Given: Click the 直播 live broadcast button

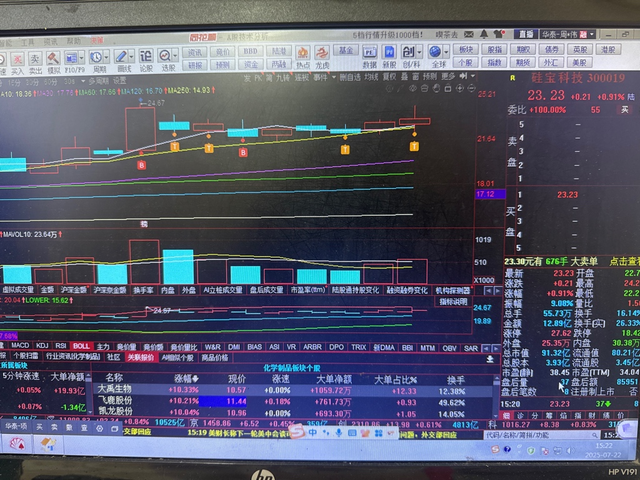Looking at the screenshot, I should [x=526, y=34].
